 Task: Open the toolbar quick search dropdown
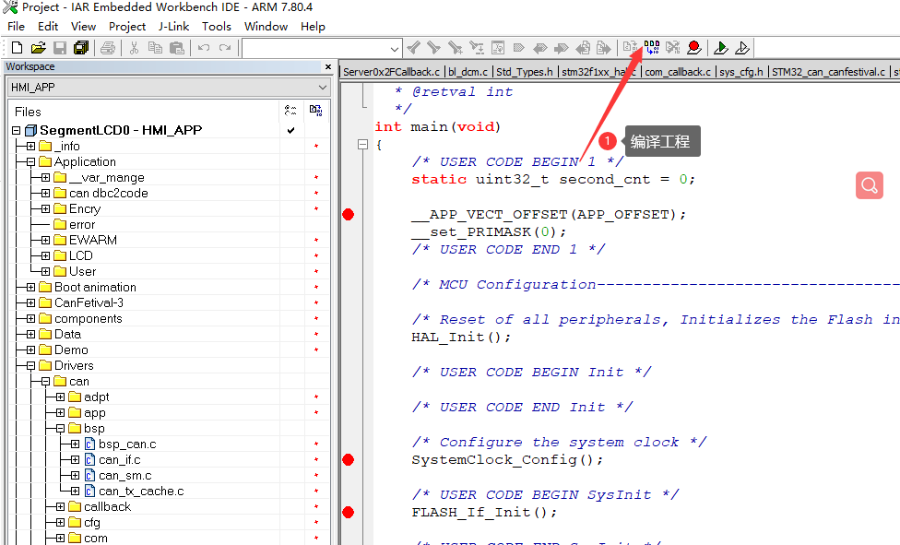tap(394, 48)
